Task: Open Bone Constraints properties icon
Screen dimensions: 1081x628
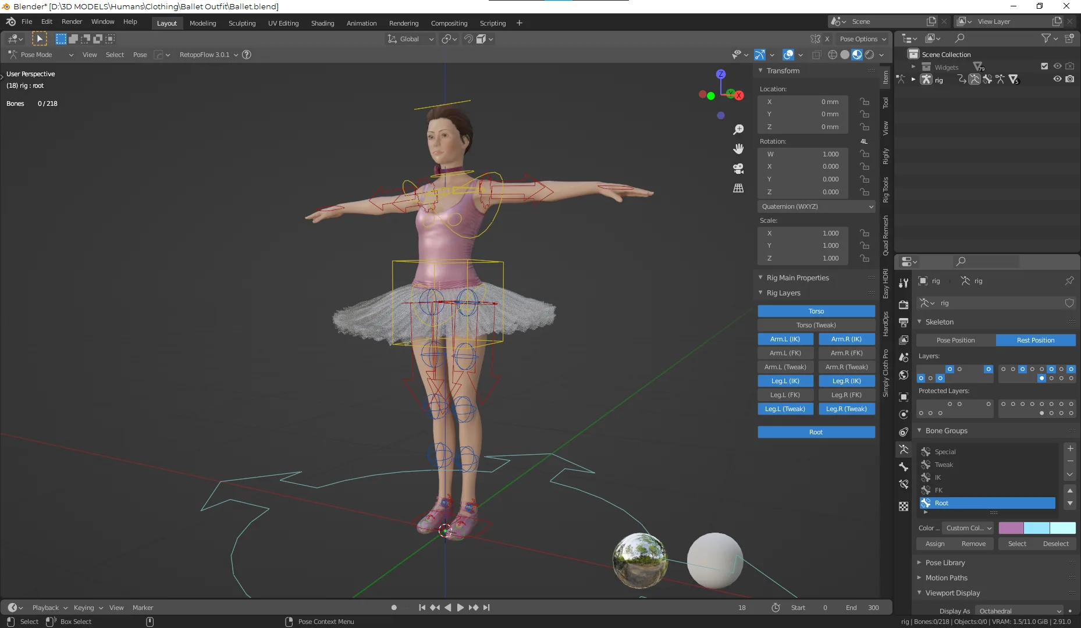Action: click(904, 484)
